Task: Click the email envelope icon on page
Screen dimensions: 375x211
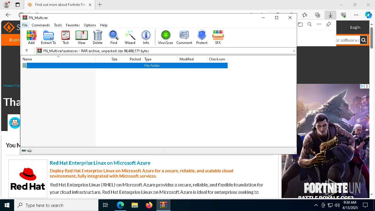Action: [x=15, y=123]
